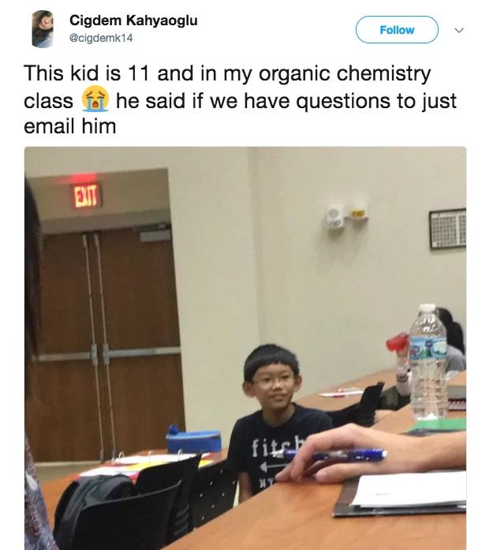Expand the tweet options chevron

tap(459, 30)
